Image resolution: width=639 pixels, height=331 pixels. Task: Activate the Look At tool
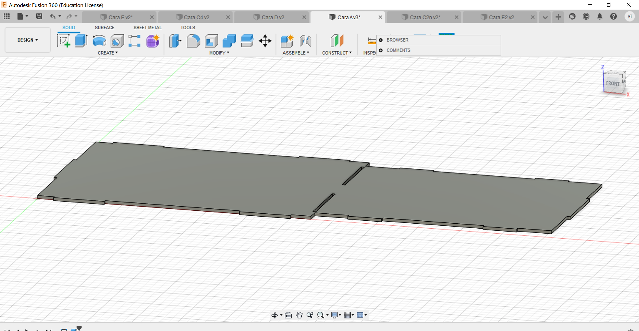[288, 315]
